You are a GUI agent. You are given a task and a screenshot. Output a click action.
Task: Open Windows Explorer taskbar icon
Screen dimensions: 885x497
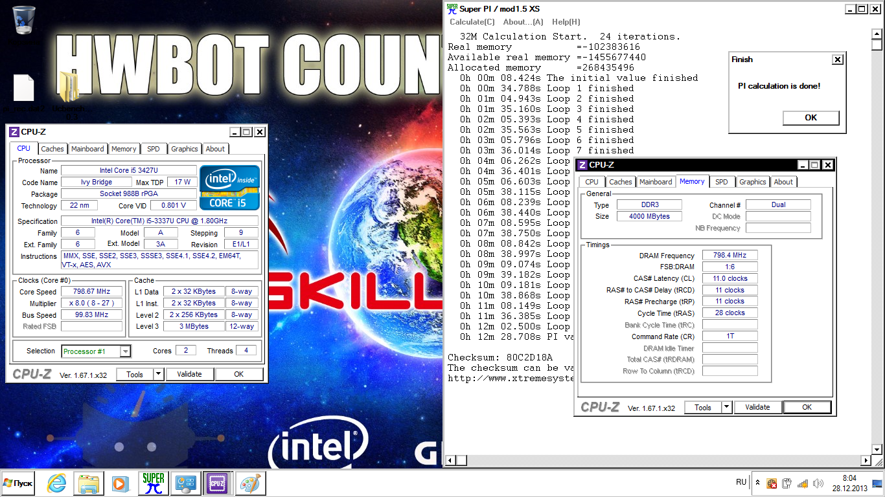click(89, 483)
